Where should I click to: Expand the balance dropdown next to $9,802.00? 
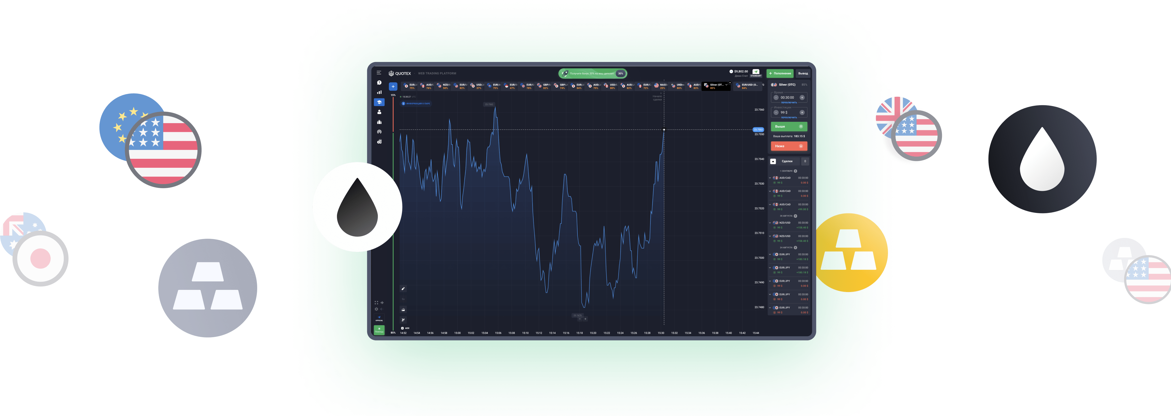pos(731,71)
